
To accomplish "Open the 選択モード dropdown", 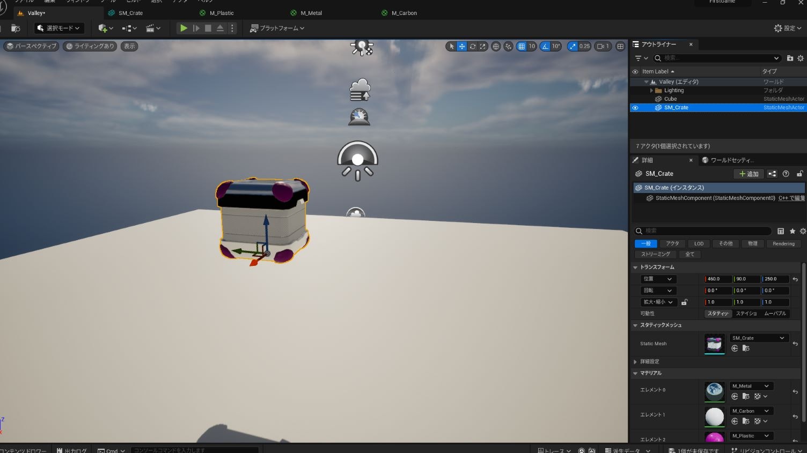I will point(59,28).
